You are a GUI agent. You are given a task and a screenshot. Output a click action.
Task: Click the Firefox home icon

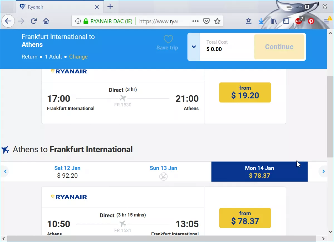(46, 21)
